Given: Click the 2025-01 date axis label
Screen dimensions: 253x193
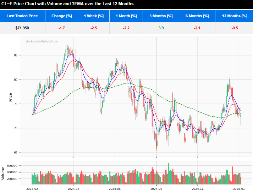Looking at the screenshot, I should click(x=239, y=189).
